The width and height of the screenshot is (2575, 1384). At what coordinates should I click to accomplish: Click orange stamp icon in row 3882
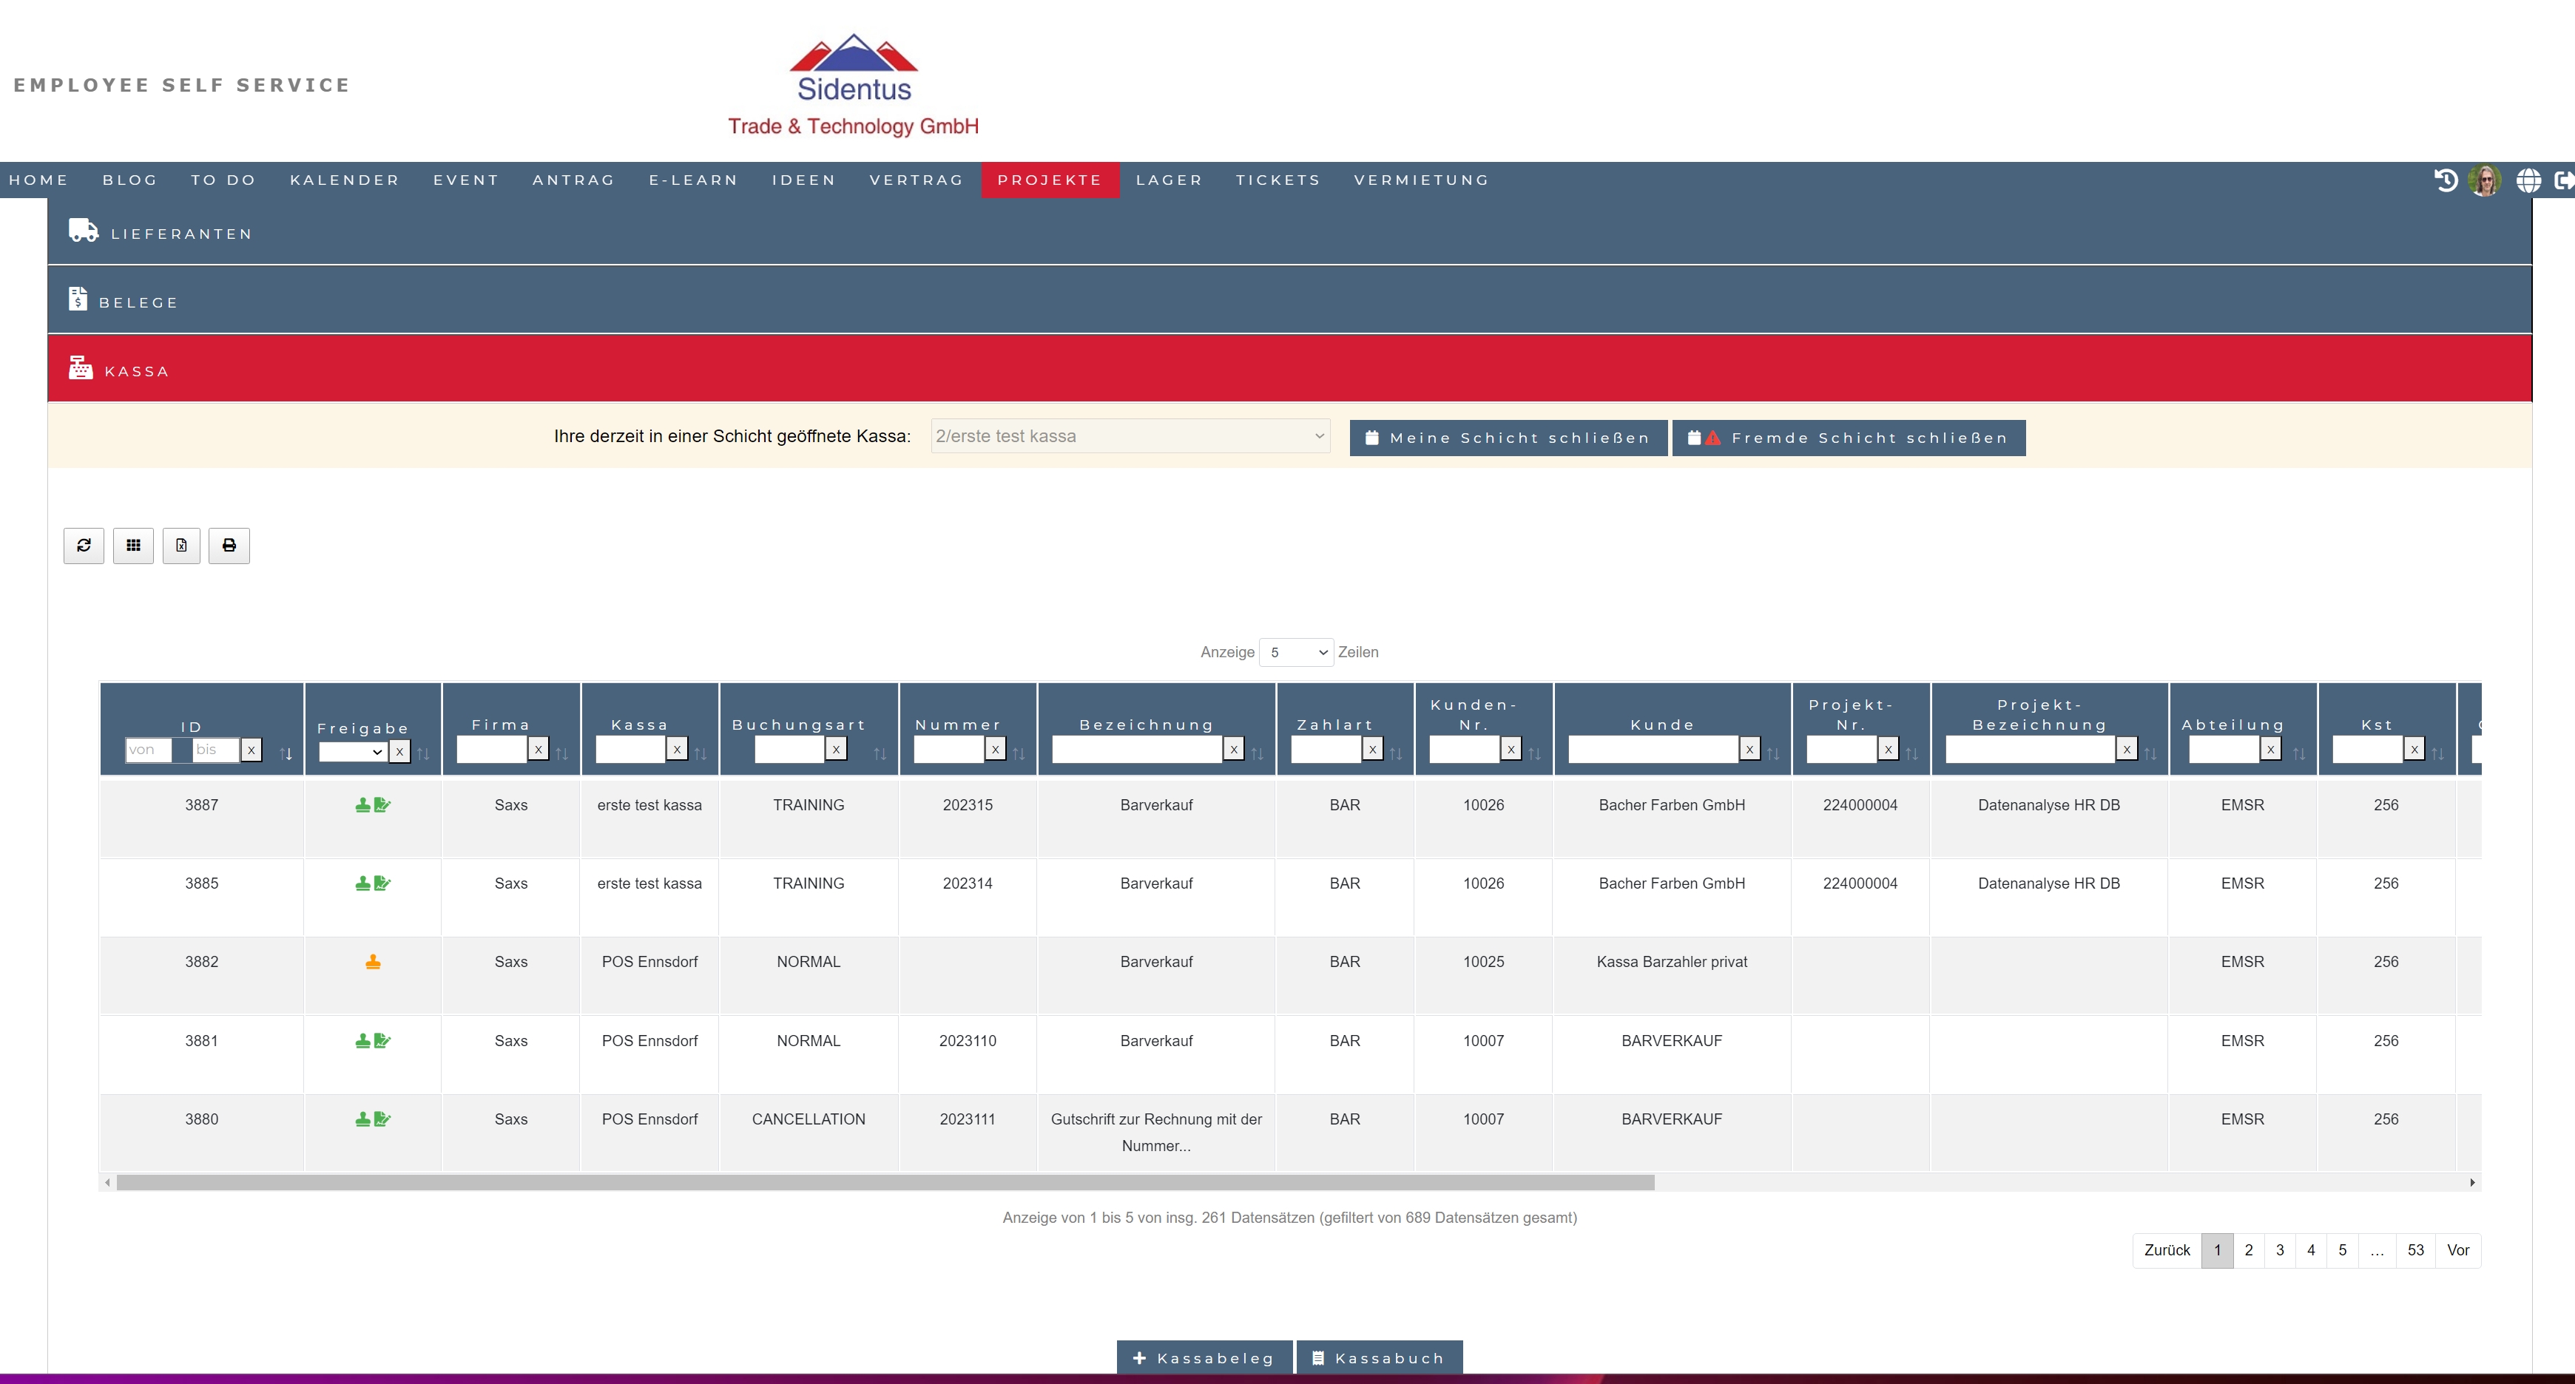pos(373,963)
